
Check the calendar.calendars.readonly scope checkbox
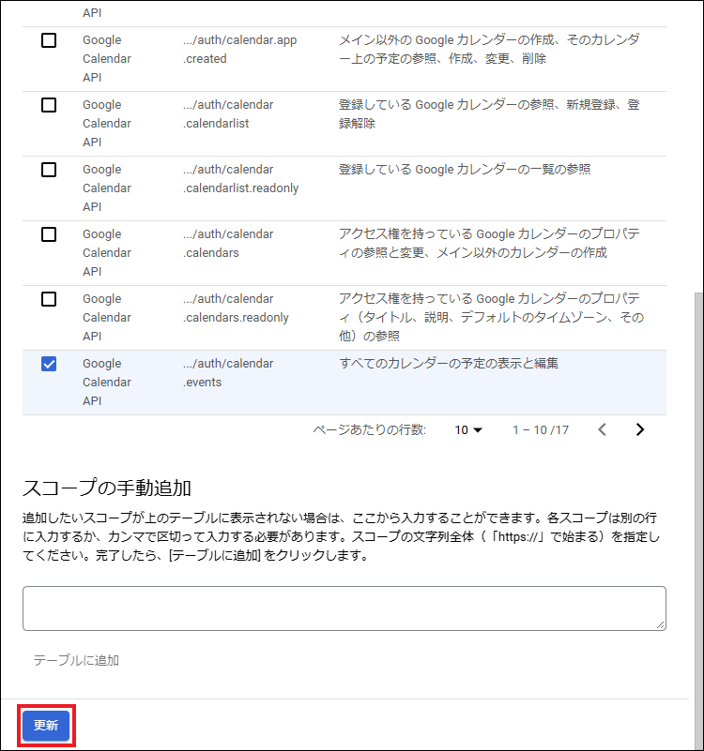[49, 299]
